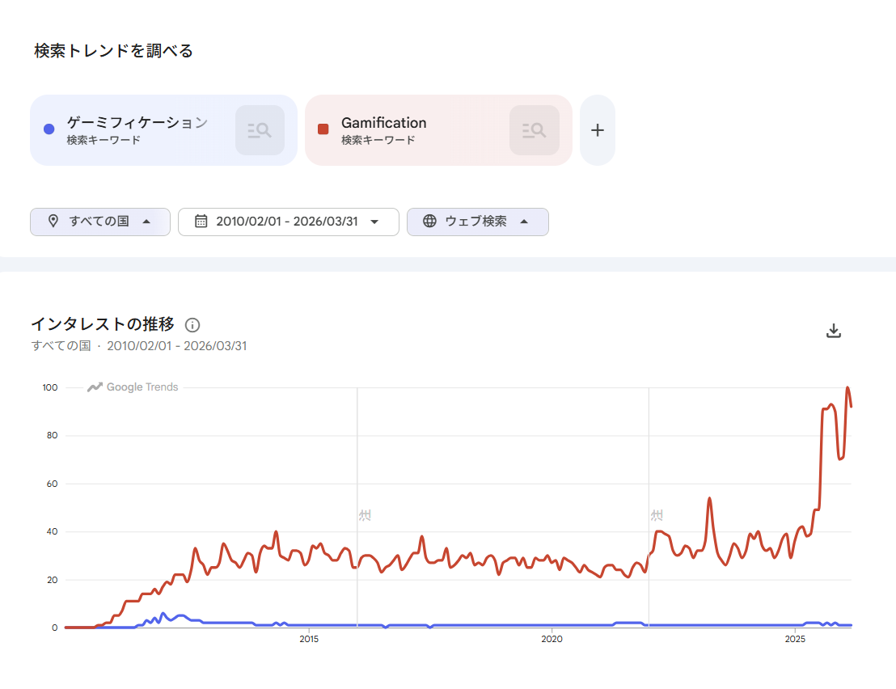Click the location pin icon
The width and height of the screenshot is (896, 689).
53,222
